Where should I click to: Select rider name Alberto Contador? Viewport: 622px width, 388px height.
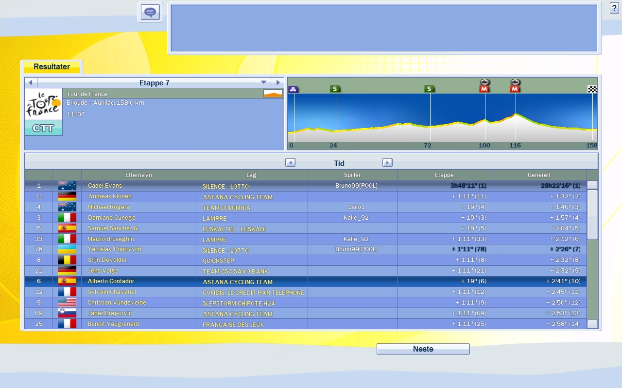click(111, 281)
